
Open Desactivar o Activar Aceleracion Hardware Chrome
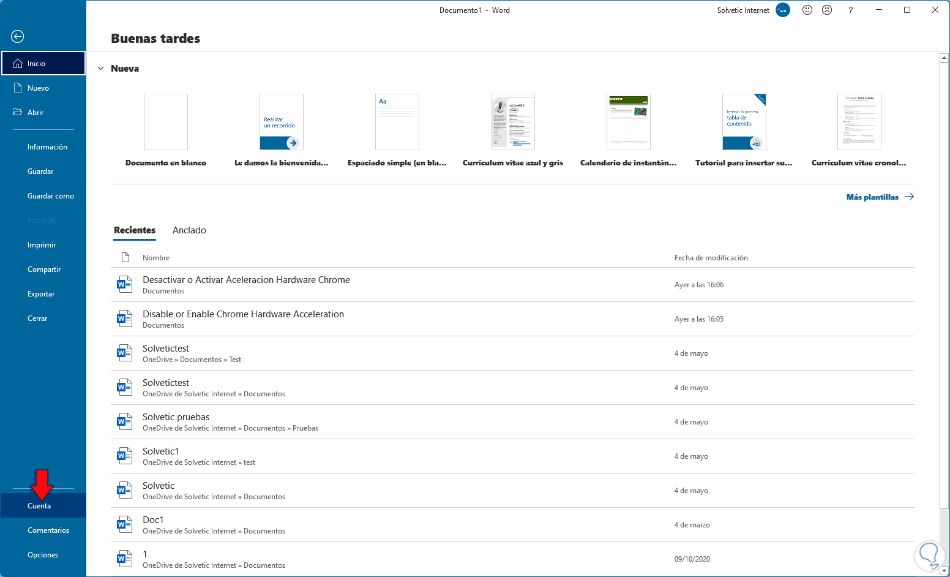pos(246,280)
